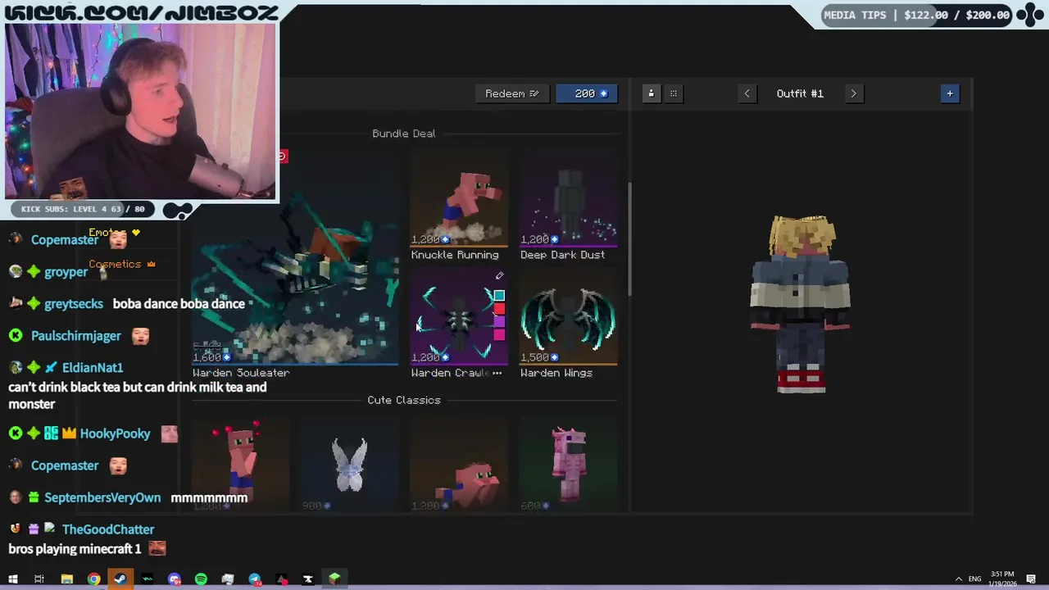Click the 1,600 price on Warden Souleater
Viewport: 1049px width, 590px height.
coord(211,357)
